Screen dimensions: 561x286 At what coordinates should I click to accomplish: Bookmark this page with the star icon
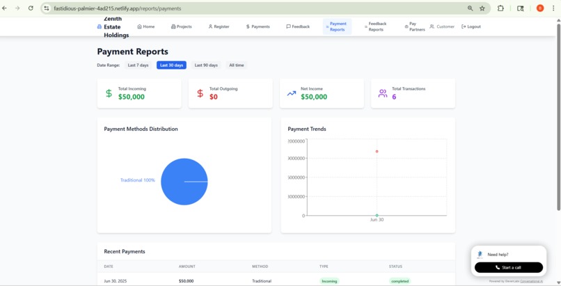point(482,8)
